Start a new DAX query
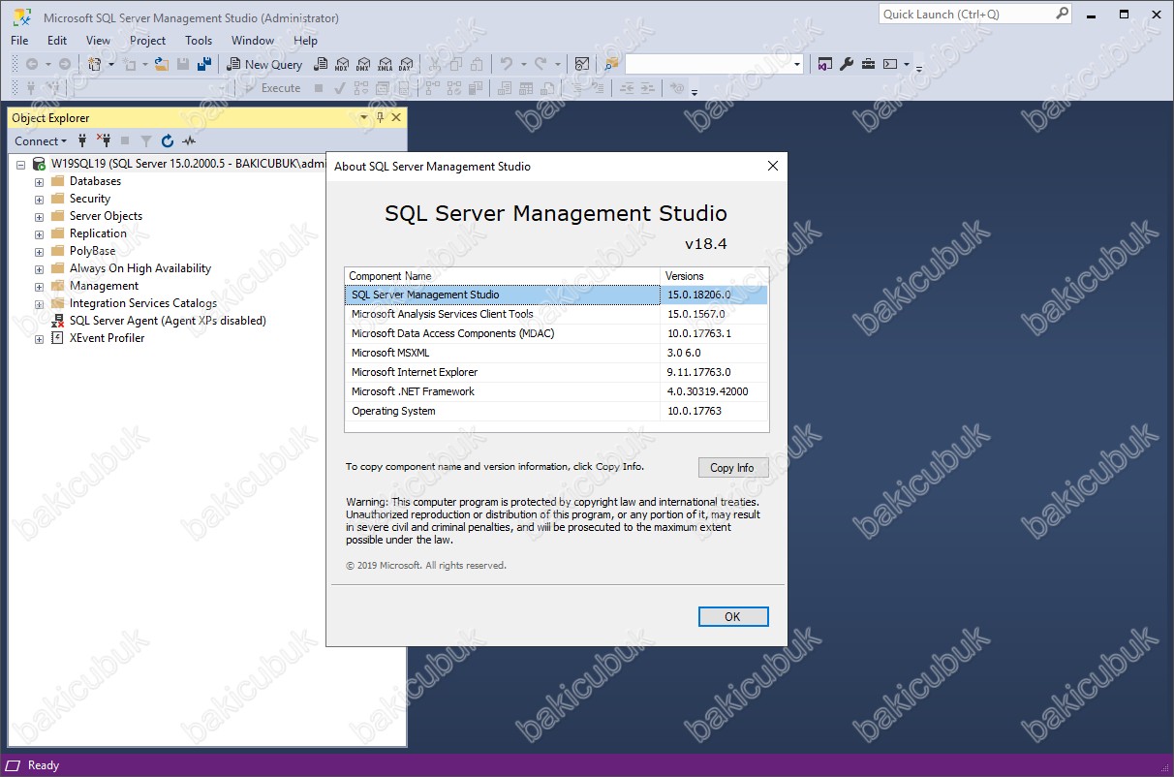Image resolution: width=1174 pixels, height=777 pixels. pyautogui.click(x=405, y=64)
